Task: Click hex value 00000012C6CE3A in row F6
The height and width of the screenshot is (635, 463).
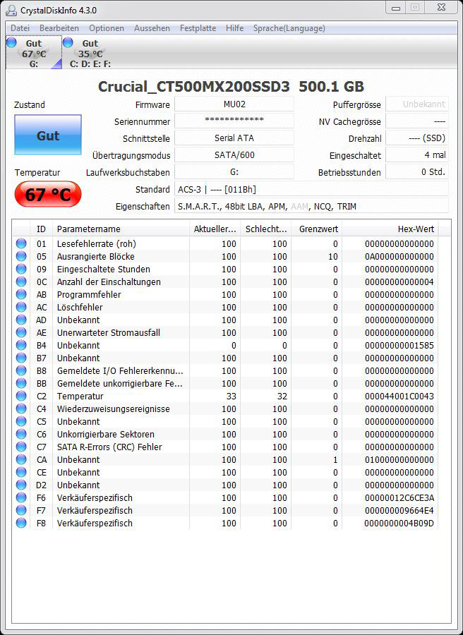Action: [x=399, y=497]
